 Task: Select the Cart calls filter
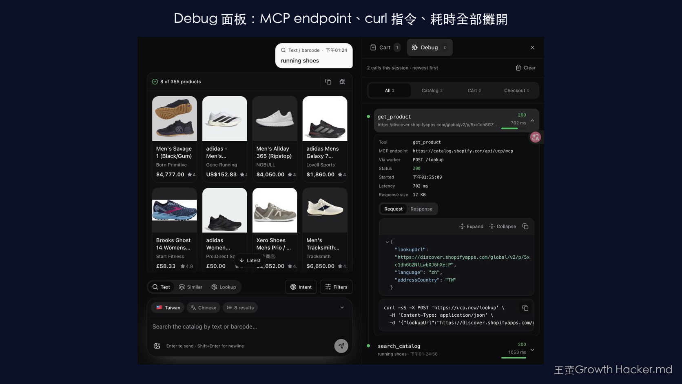(474, 91)
